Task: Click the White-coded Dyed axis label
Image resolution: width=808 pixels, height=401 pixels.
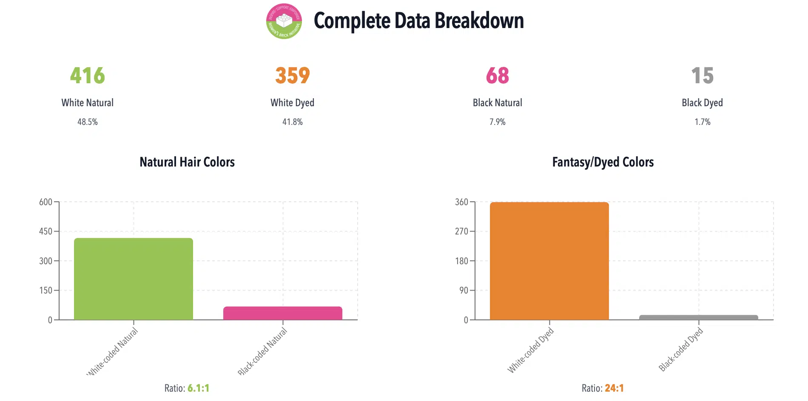Action: [x=531, y=350]
